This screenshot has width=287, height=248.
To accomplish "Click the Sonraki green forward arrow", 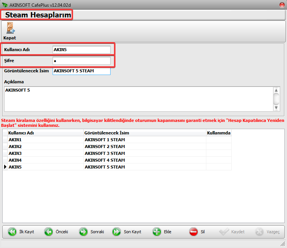I will click(x=83, y=232).
